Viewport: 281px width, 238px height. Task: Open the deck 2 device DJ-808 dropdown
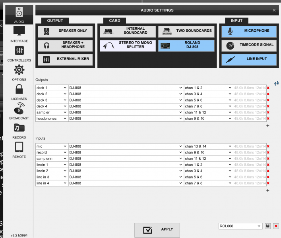(x=126, y=94)
